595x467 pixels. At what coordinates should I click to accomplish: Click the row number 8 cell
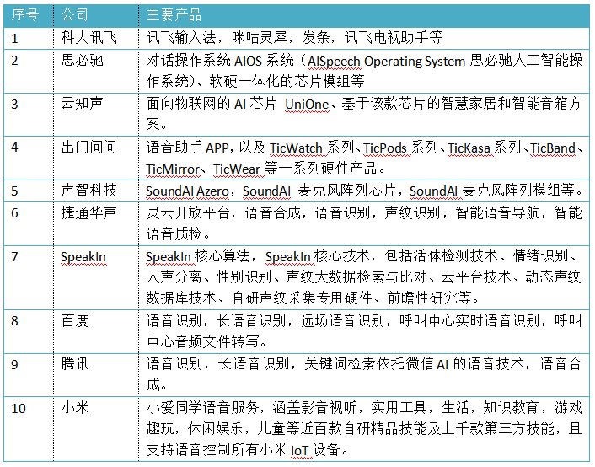[x=29, y=331]
